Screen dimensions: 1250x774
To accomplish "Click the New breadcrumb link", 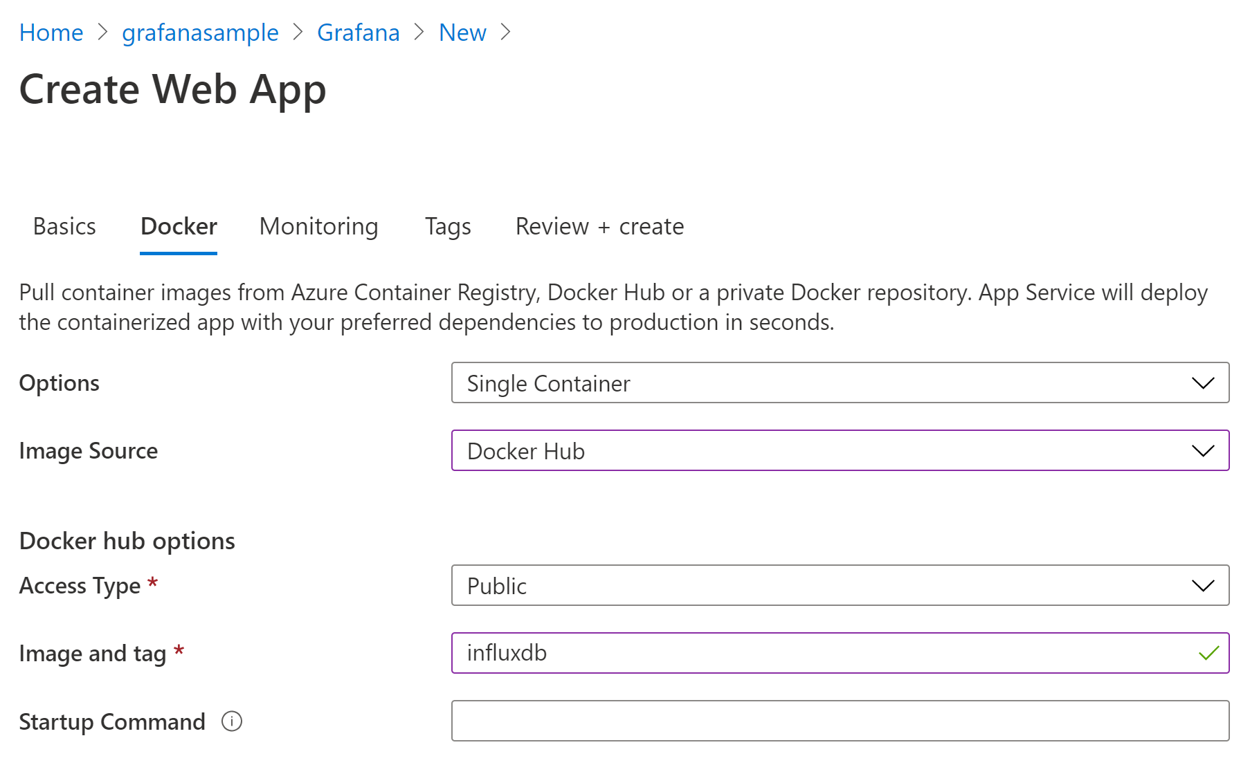I will point(462,33).
